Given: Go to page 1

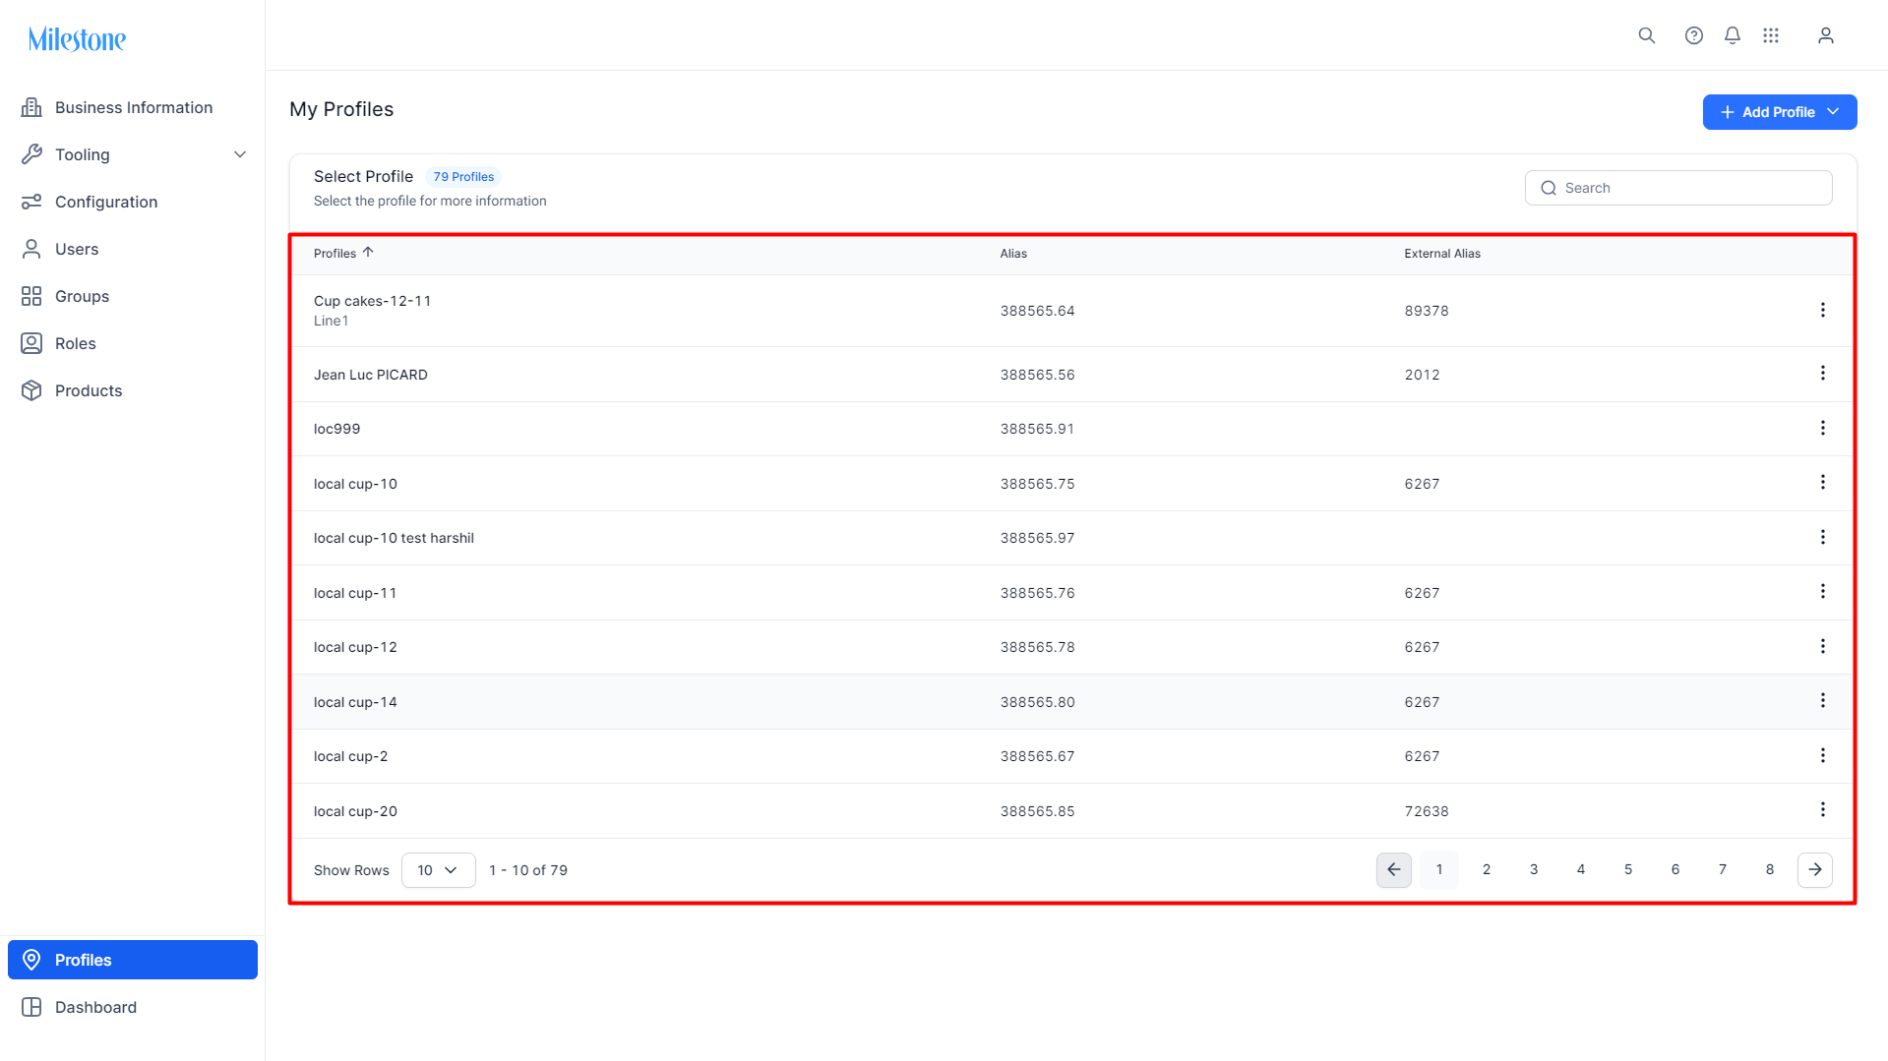Looking at the screenshot, I should (1439, 869).
